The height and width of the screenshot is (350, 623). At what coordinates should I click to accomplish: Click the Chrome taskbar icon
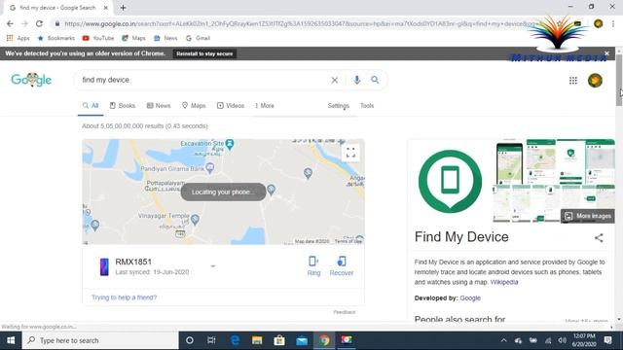pos(324,340)
